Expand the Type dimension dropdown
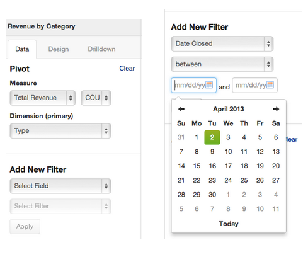Screen dimensions: 308x257 60,131
